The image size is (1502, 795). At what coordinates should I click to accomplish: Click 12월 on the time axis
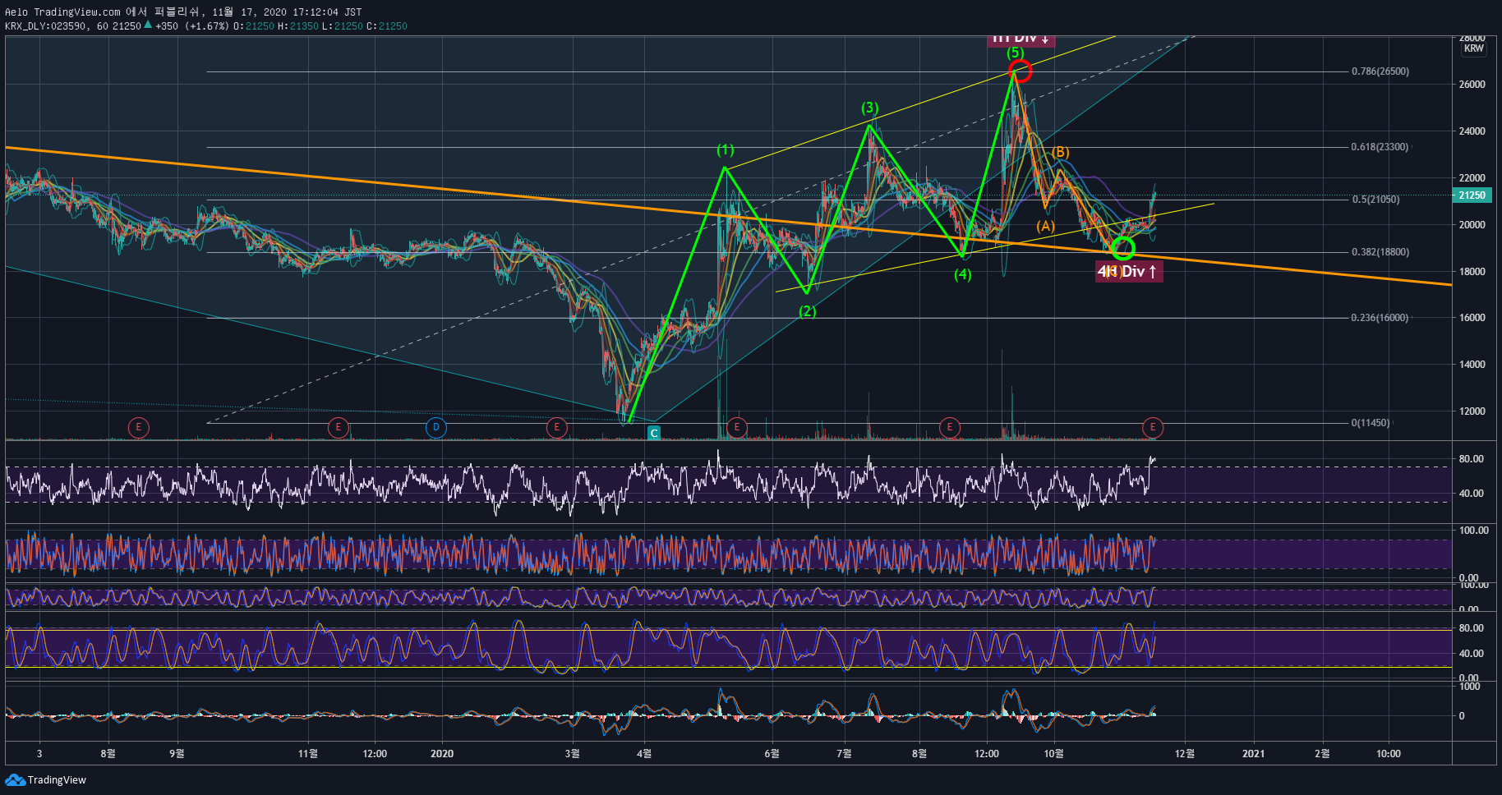pos(1185,754)
